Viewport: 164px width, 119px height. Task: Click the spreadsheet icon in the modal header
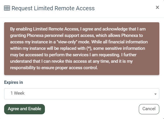pyautogui.click(x=7, y=8)
